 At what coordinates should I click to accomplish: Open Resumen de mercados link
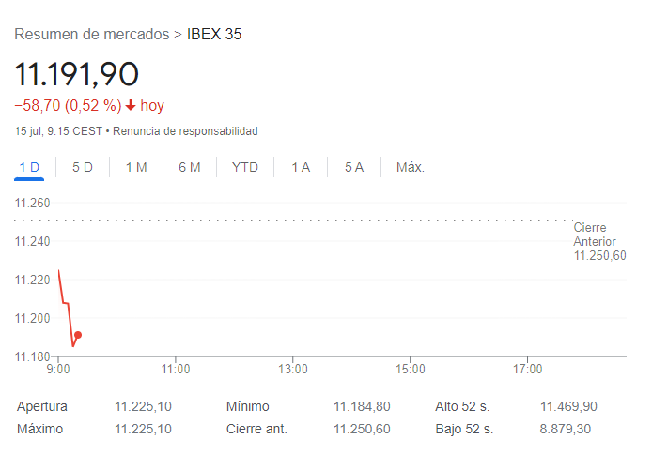coord(92,35)
